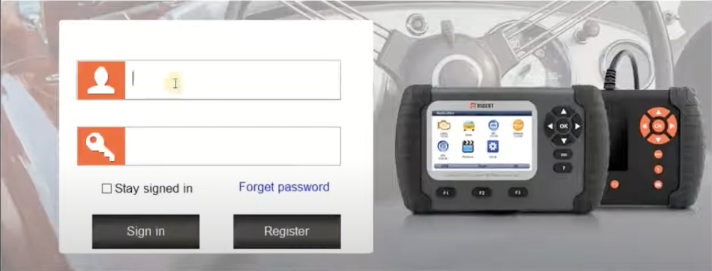The width and height of the screenshot is (712, 271).
Task: Click the Vident logo on the scanner
Action: pyautogui.click(x=483, y=105)
